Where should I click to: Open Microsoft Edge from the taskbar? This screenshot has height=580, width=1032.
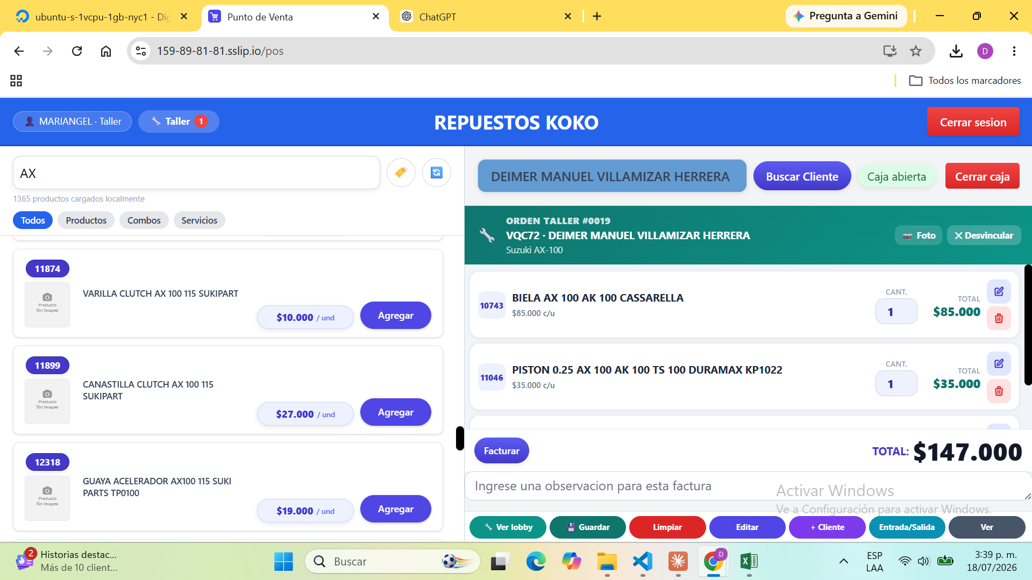click(536, 562)
